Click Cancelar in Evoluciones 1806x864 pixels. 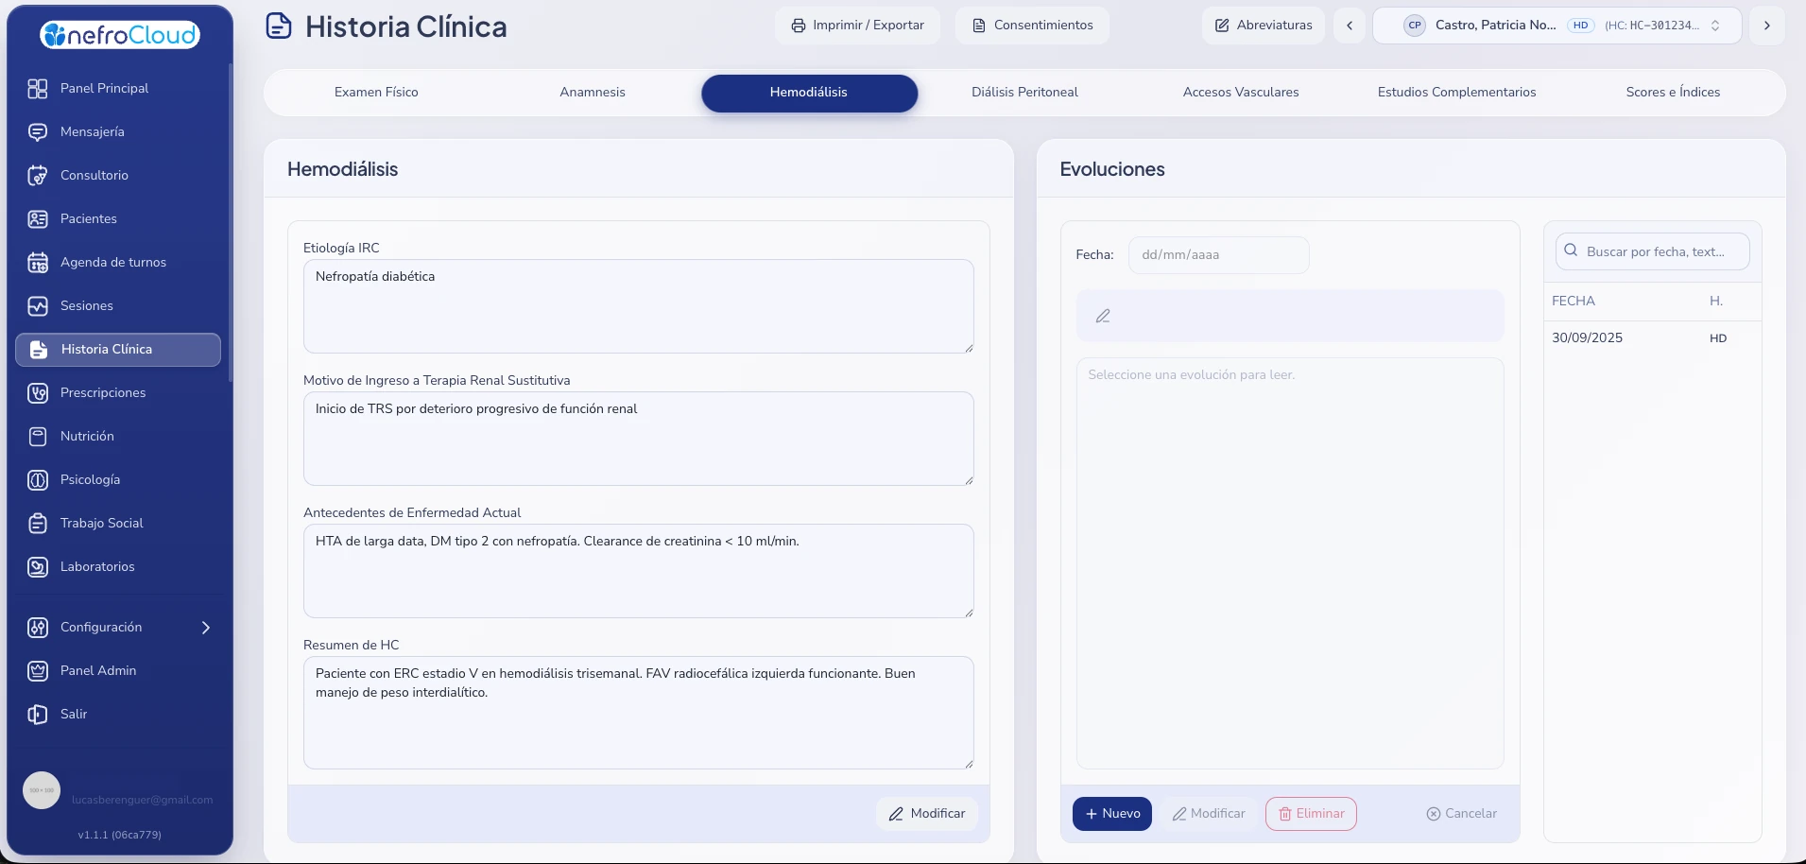point(1462,814)
